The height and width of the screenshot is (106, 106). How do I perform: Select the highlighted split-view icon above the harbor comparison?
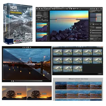click(28, 47)
